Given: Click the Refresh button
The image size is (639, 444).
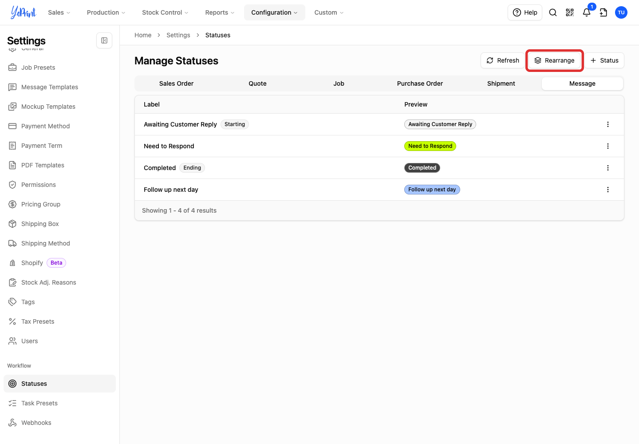Looking at the screenshot, I should click(x=503, y=60).
